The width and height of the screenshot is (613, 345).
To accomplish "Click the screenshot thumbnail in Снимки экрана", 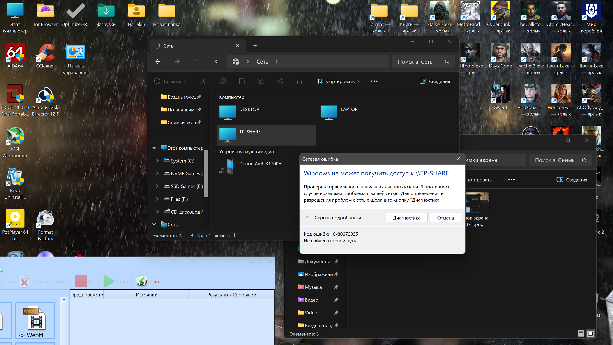I will 477,203.
